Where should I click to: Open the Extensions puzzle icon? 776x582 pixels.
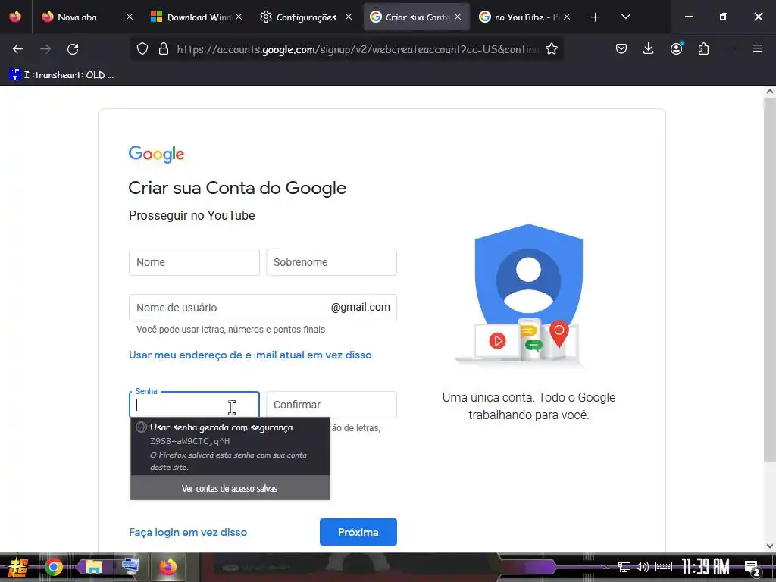point(703,49)
